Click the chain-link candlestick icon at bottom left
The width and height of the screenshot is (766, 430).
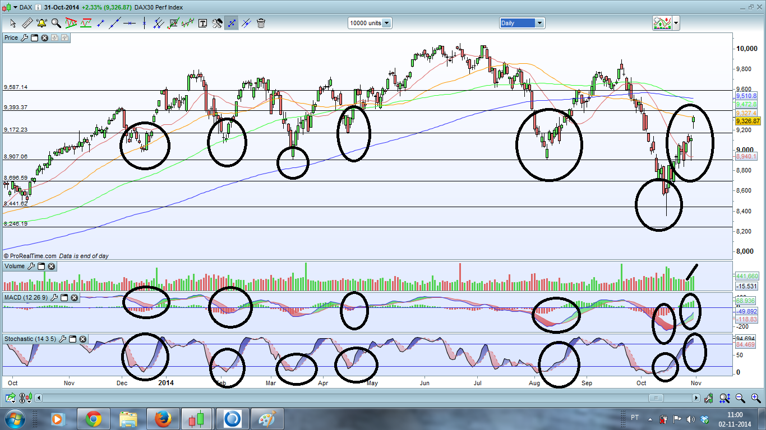pos(25,398)
